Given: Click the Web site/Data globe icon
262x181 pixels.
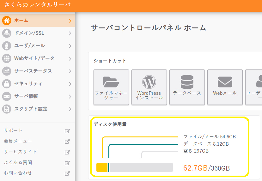Looking at the screenshot, I should [x=7, y=58].
